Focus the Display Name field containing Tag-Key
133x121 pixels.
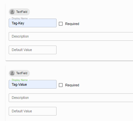tap(32, 23)
